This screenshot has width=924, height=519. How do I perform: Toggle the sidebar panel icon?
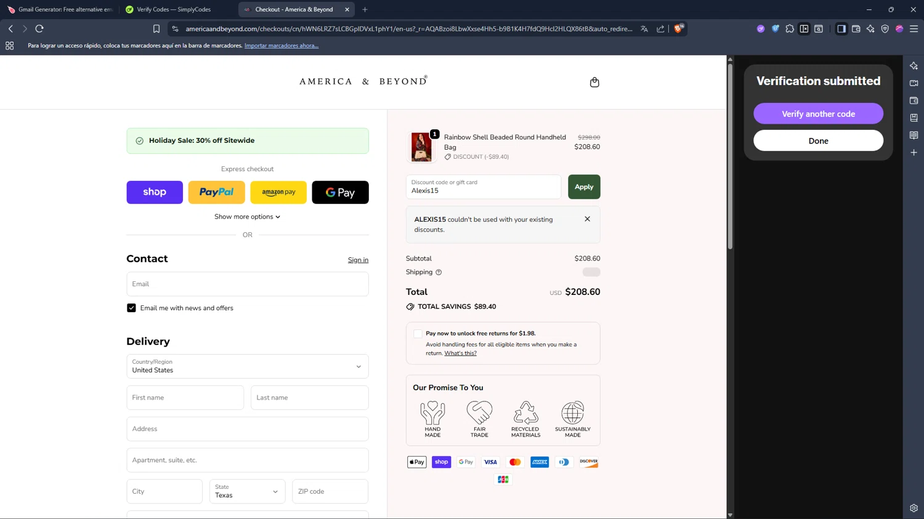tap(841, 29)
